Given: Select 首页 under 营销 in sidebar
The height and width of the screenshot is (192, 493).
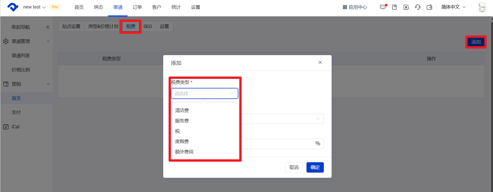Looking at the screenshot, I should [x=16, y=98].
